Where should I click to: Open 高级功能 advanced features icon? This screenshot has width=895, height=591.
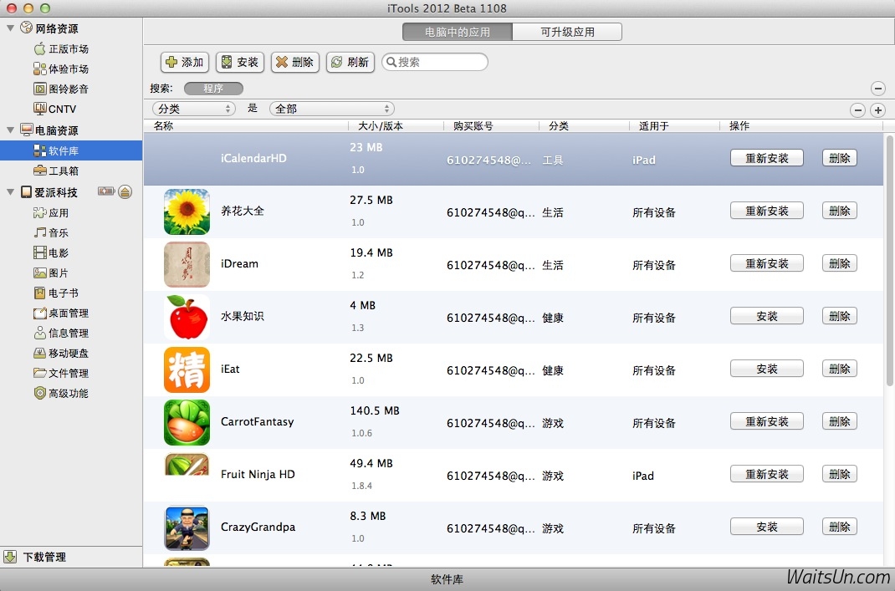39,393
